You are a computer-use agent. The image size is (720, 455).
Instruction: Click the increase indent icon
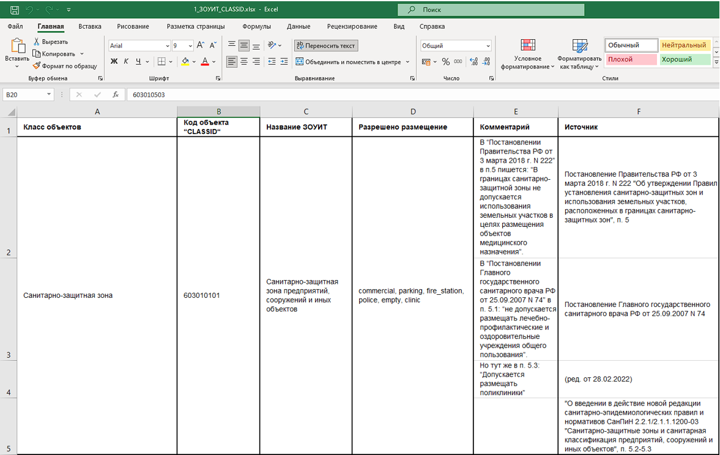tap(284, 62)
